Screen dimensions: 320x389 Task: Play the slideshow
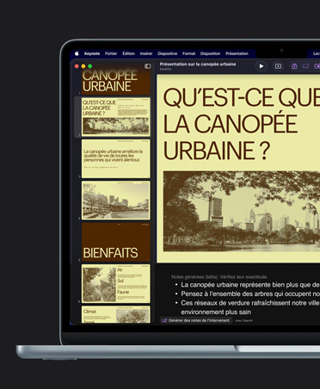coord(262,66)
